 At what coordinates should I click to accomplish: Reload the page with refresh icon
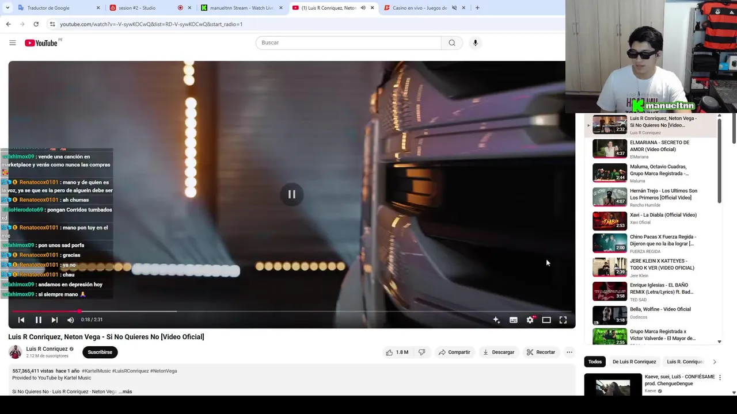click(36, 24)
